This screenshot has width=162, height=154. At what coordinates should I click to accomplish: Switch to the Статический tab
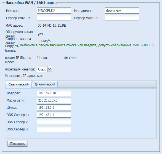pyautogui.click(x=18, y=84)
